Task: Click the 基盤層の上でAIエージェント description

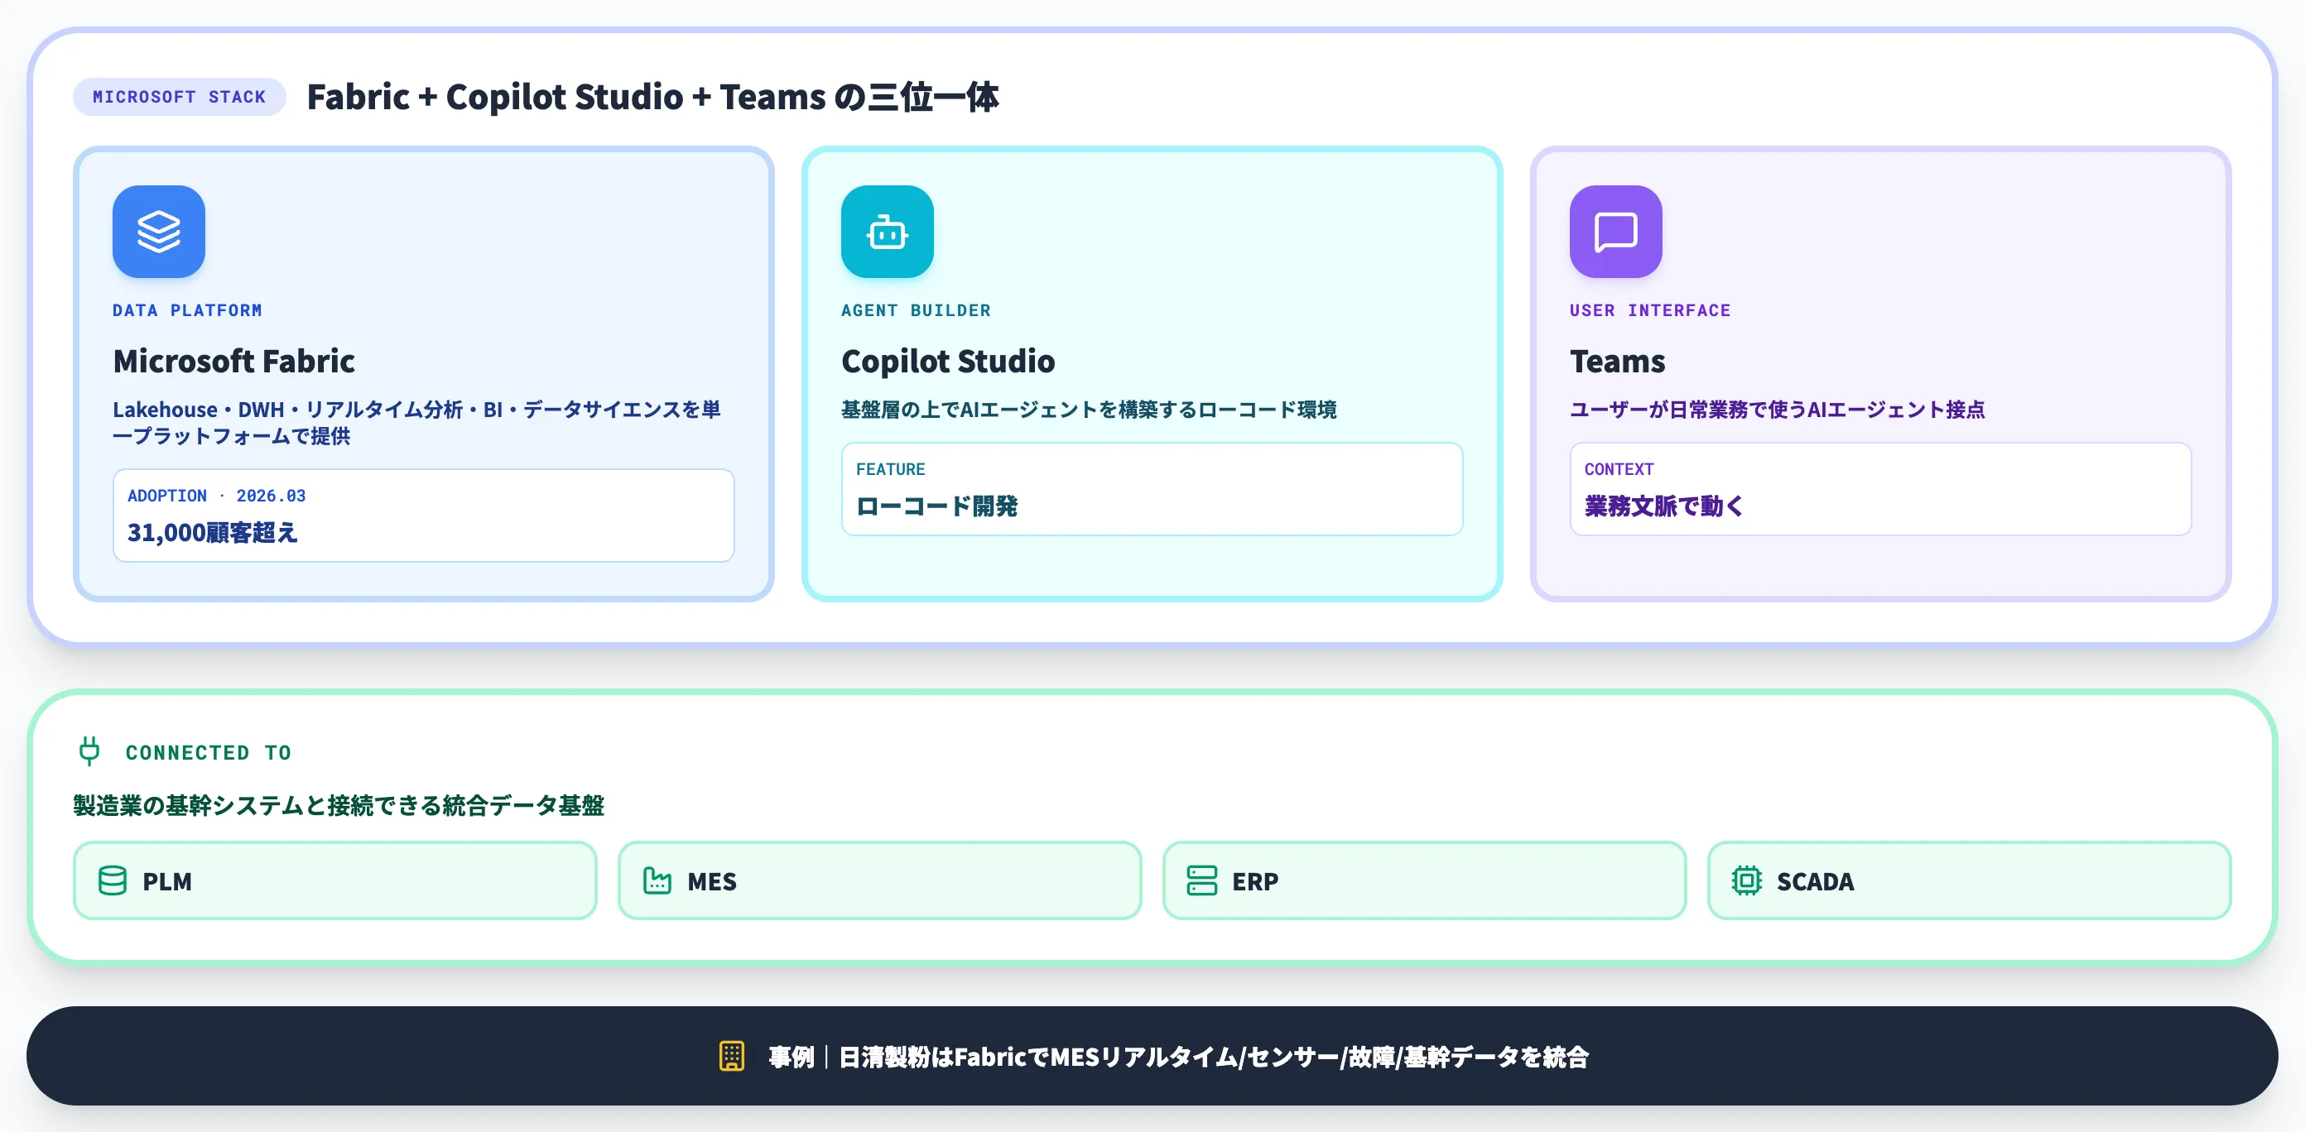Action: pos(1089,410)
